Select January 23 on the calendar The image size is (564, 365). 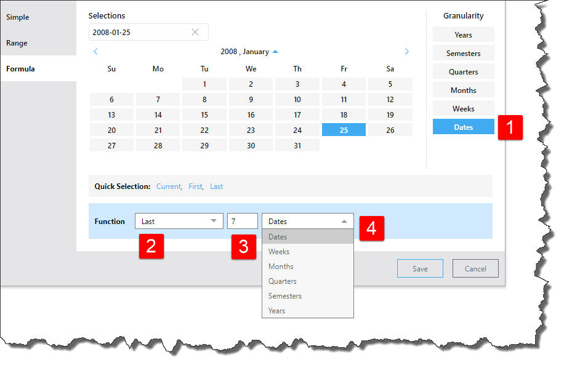click(251, 130)
